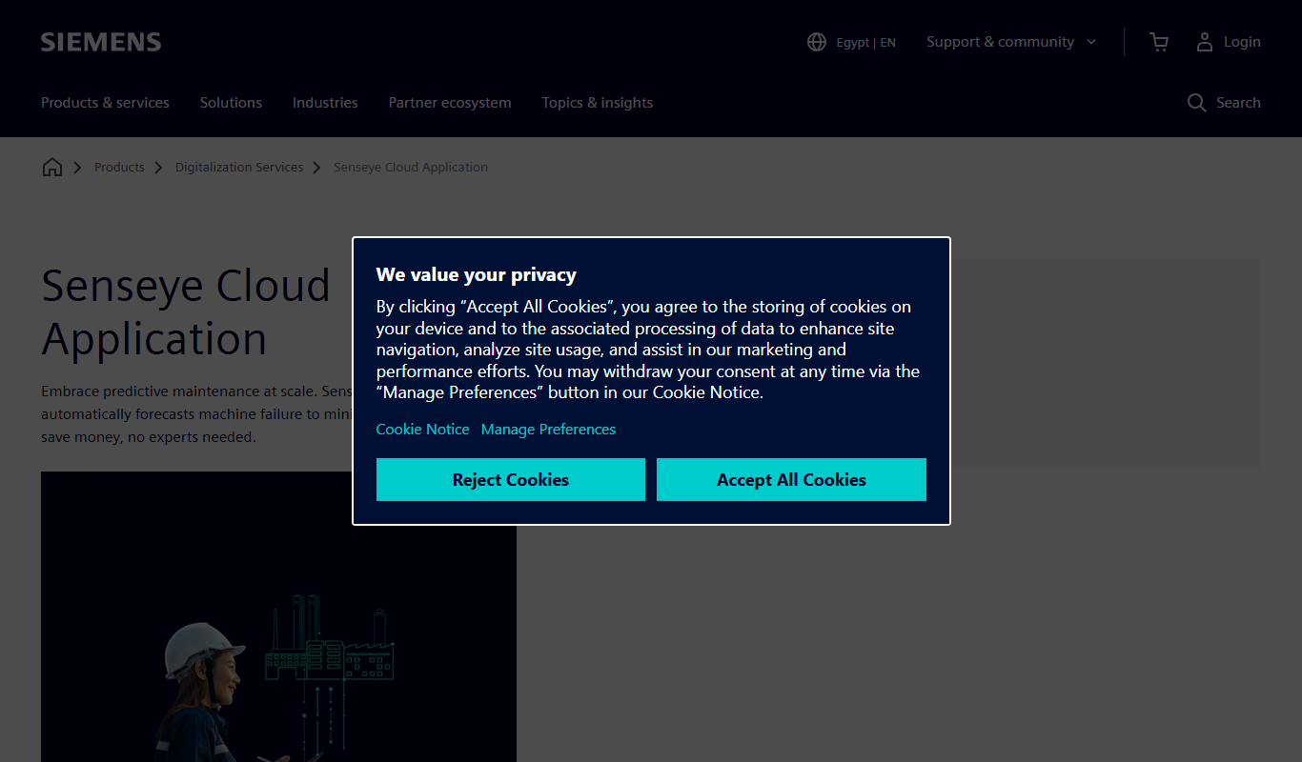This screenshot has height=762, width=1302.
Task: Open the Industries menu
Action: [325, 103]
